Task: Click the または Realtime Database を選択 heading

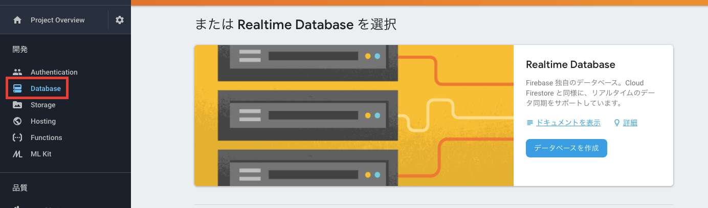Action: [296, 25]
